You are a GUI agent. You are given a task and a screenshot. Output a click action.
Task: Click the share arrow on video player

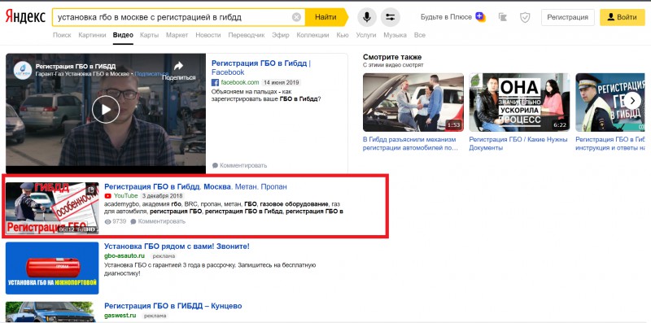(178, 66)
